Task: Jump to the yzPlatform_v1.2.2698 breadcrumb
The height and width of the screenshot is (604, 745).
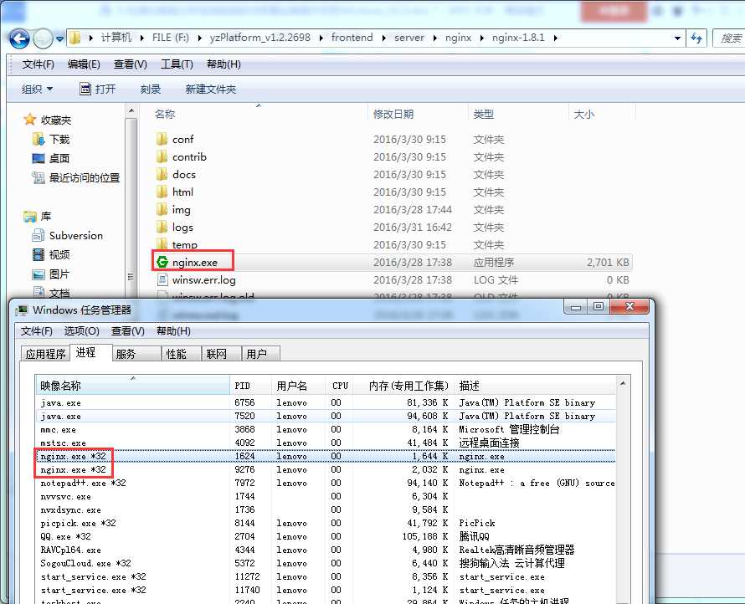Action: [259, 38]
